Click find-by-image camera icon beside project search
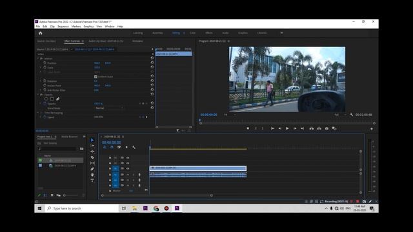 (82, 149)
